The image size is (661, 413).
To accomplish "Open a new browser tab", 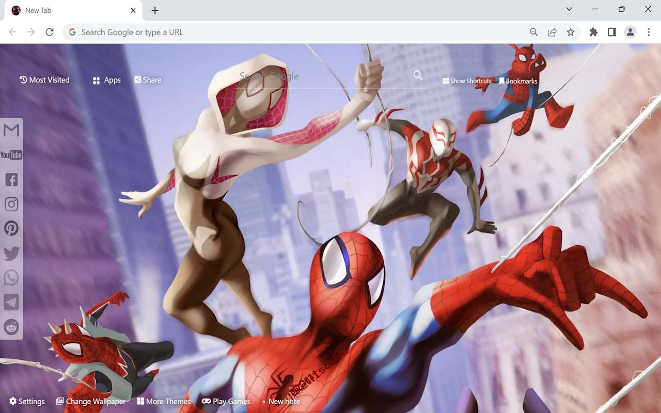I will (x=155, y=10).
